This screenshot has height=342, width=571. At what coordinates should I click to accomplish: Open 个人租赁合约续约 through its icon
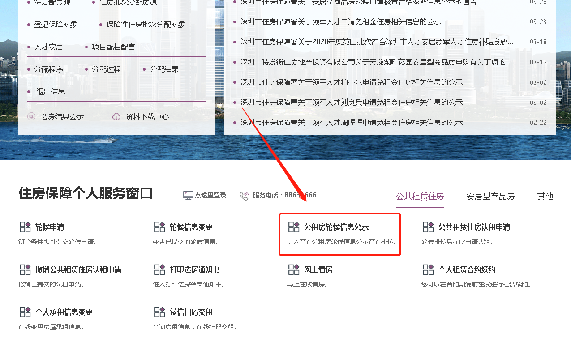[428, 269]
